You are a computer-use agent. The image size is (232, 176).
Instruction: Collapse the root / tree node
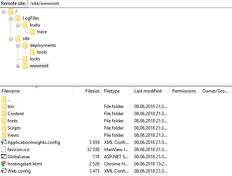coord(3,12)
